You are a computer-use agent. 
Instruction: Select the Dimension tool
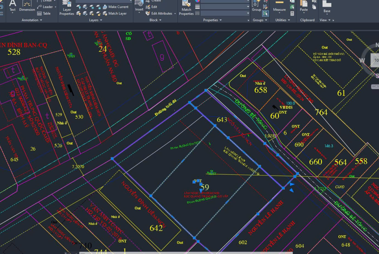click(x=27, y=6)
